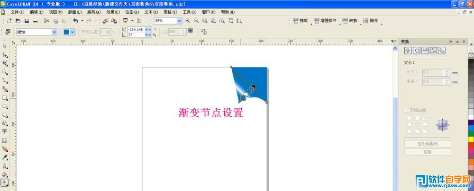
Task: Click the Skew icon in Transform docker
Action: coord(442,51)
